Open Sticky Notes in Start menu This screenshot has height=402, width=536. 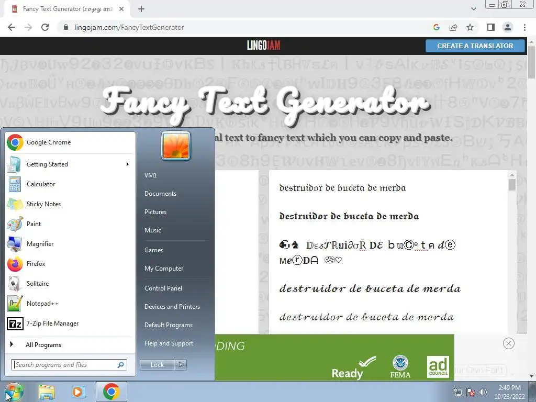[70, 204]
